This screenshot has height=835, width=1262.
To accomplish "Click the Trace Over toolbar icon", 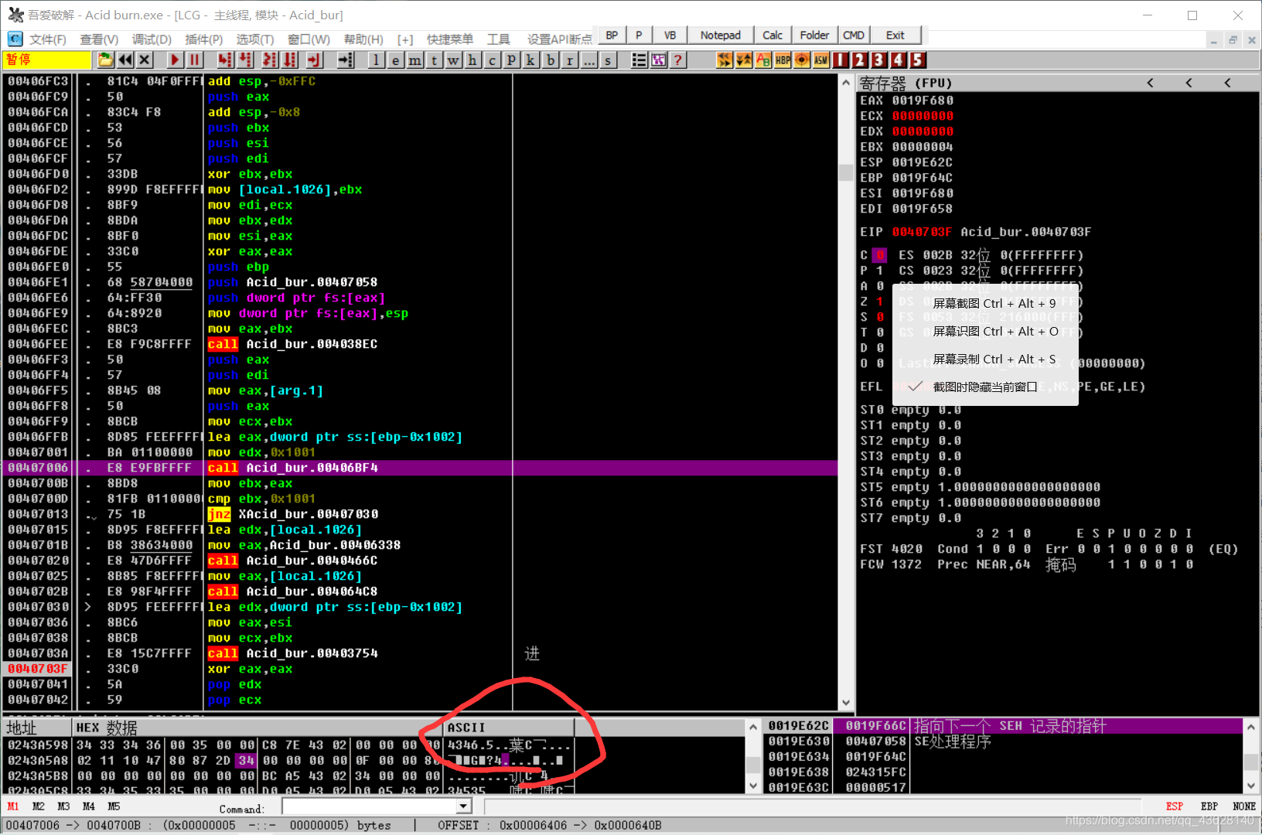I will pyautogui.click(x=290, y=60).
